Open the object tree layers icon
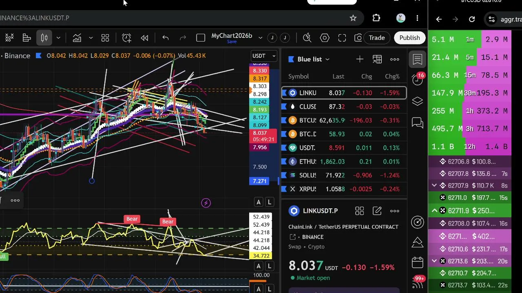The height and width of the screenshot is (293, 522). pos(418,101)
